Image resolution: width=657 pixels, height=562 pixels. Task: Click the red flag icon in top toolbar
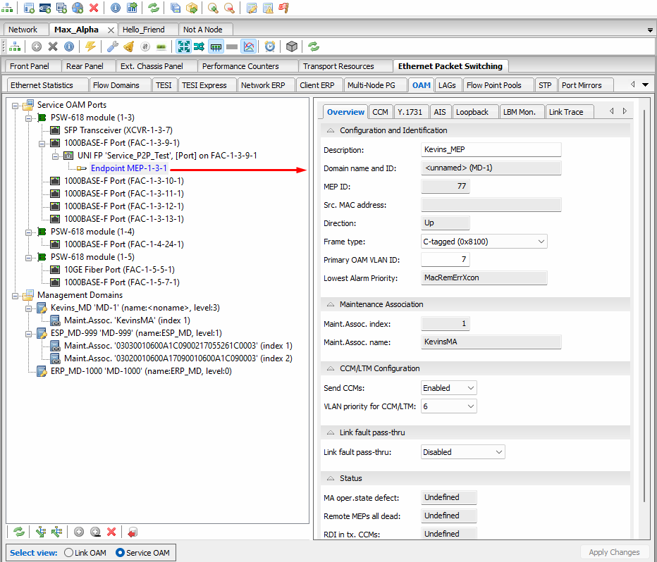[x=284, y=8]
